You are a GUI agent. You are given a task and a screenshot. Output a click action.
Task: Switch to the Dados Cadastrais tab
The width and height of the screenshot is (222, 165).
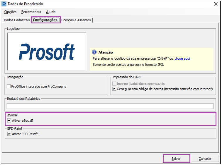click(17, 20)
